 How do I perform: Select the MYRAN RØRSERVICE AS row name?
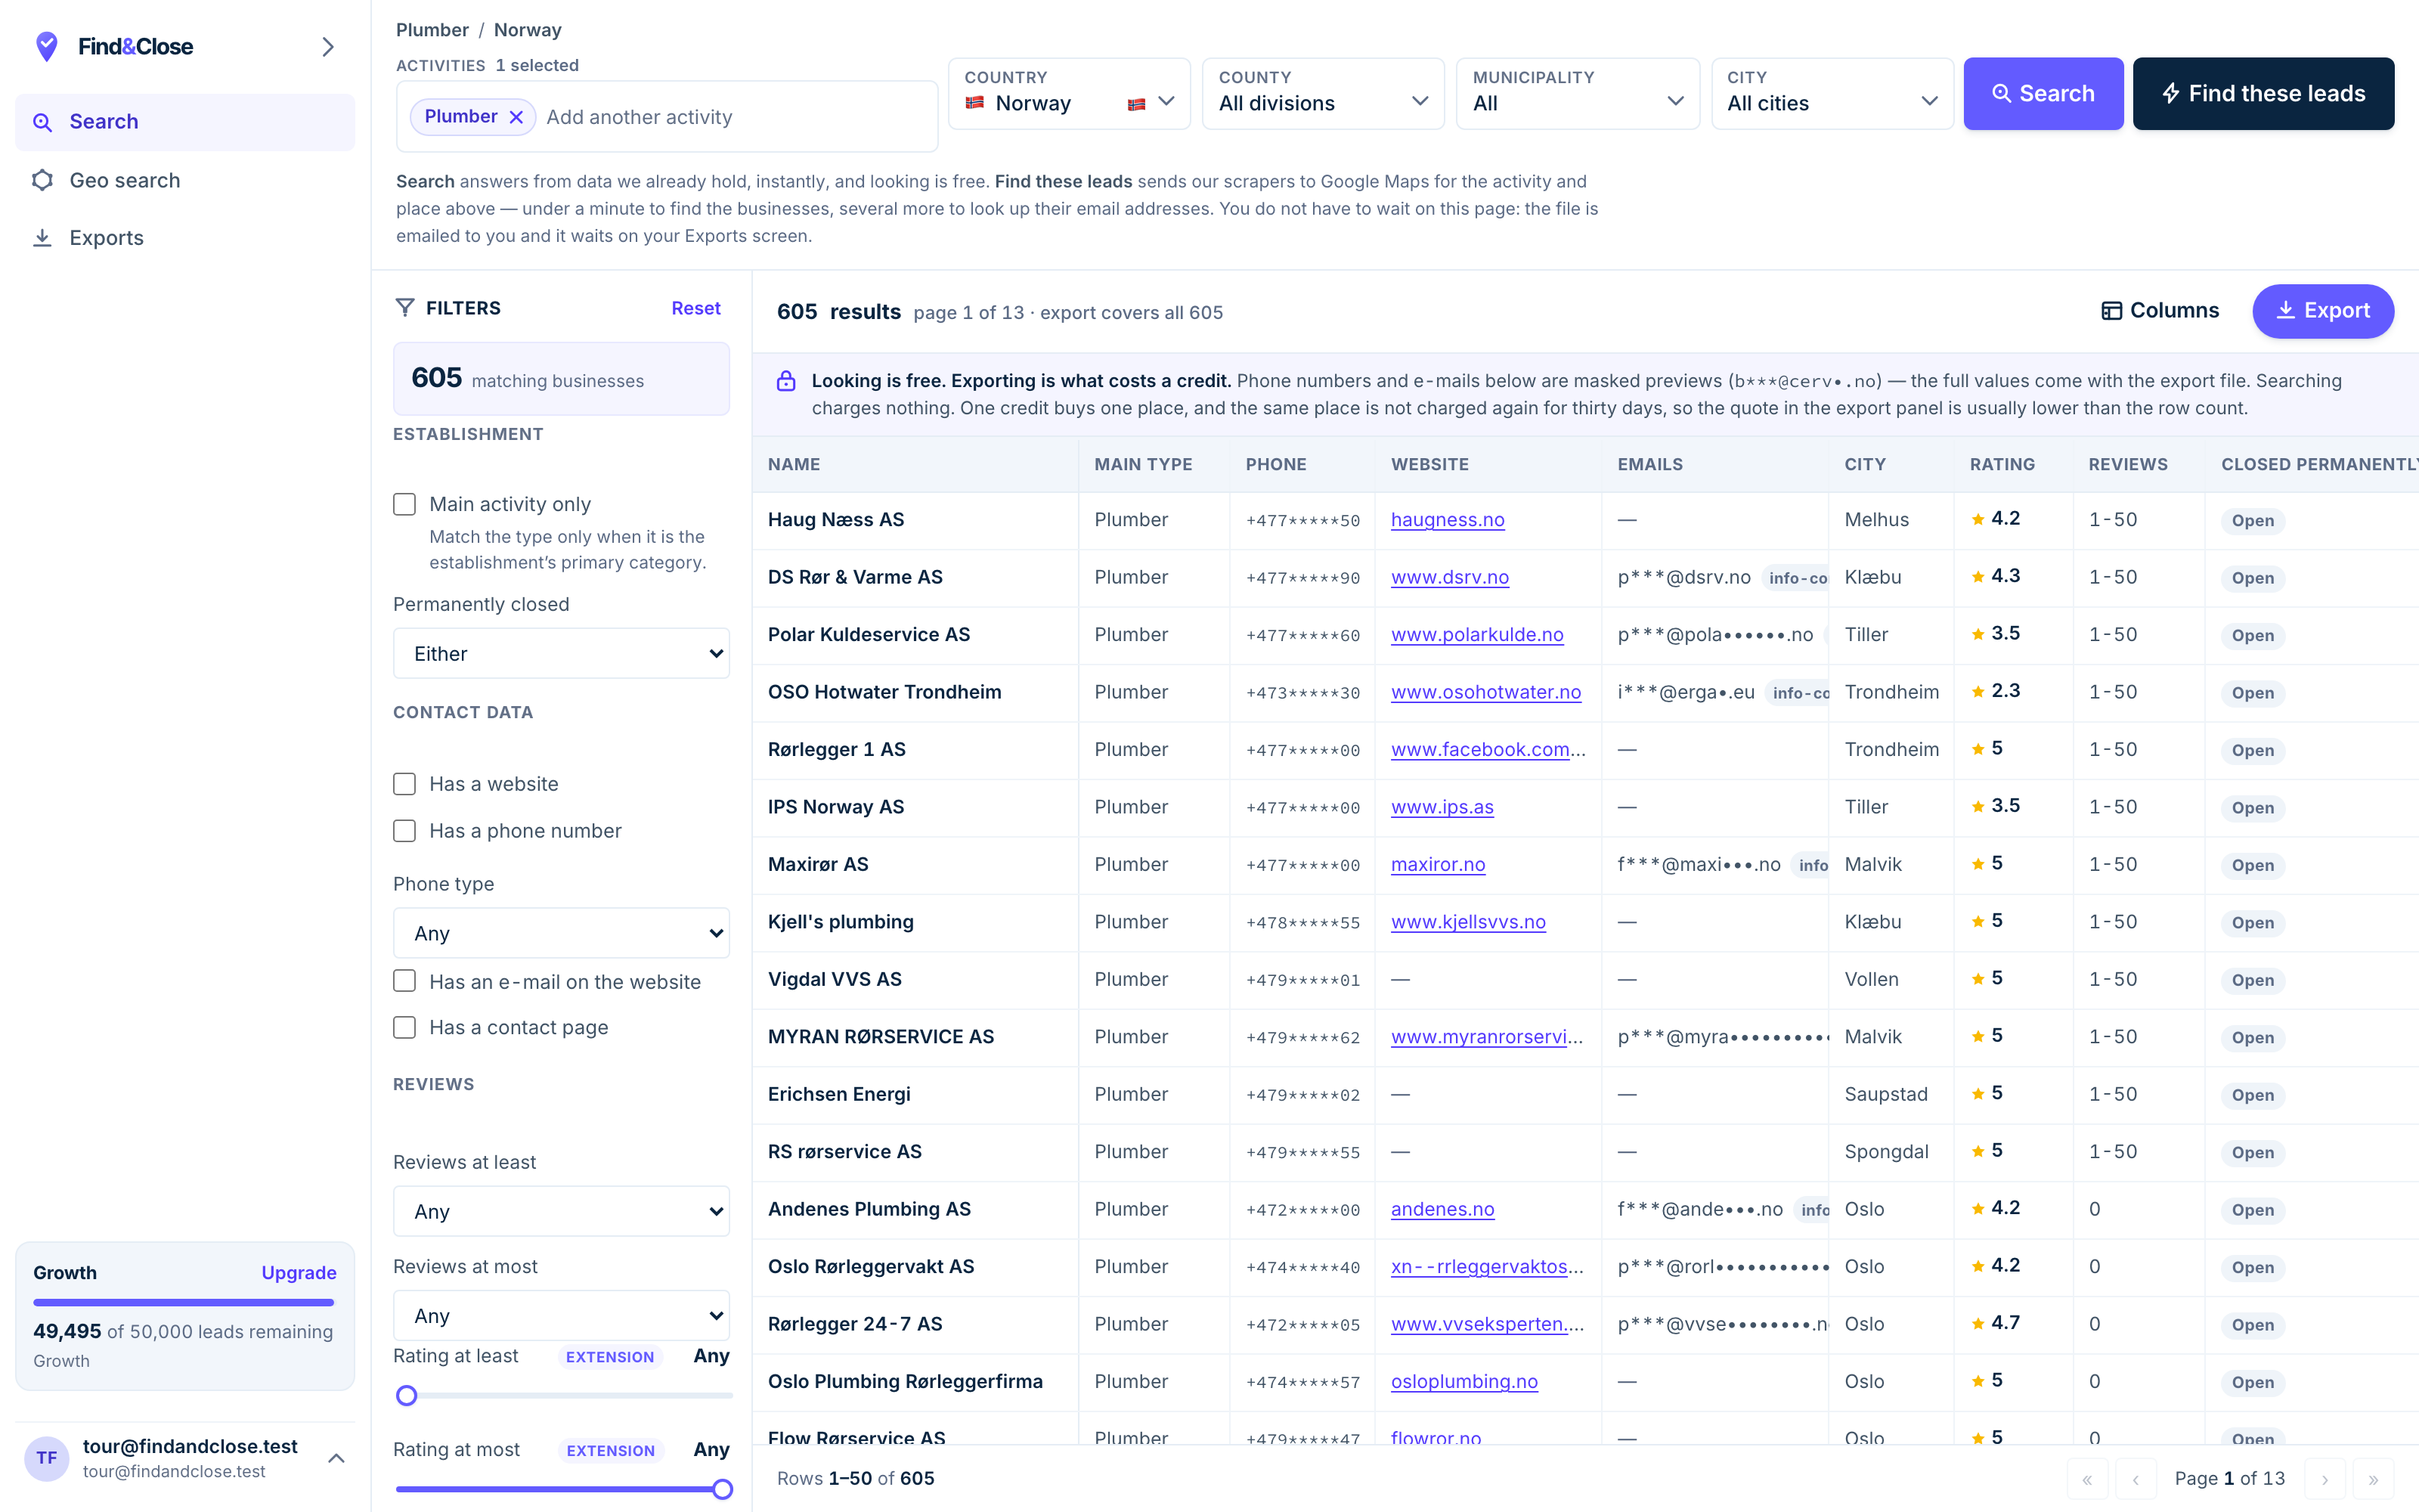pos(881,1037)
